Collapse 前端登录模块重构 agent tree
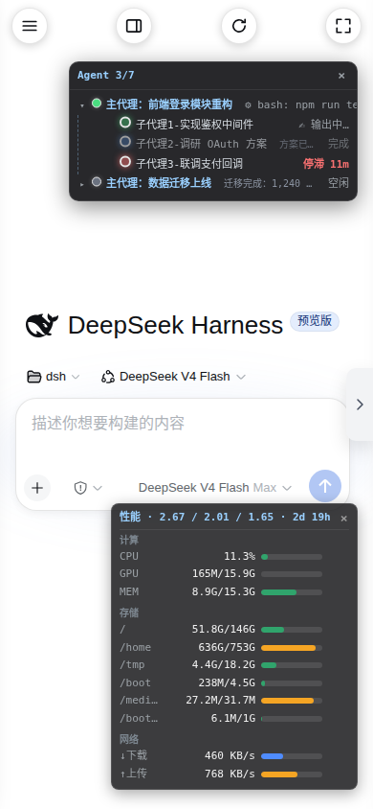Image resolution: width=373 pixels, height=809 pixels. (82, 105)
